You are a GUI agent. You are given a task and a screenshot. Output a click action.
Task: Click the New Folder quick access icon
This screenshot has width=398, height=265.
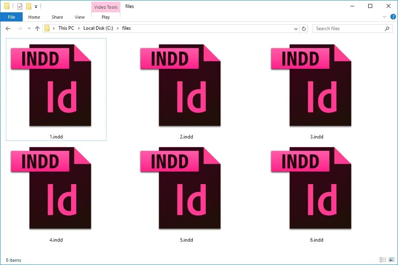pyautogui.click(x=29, y=6)
